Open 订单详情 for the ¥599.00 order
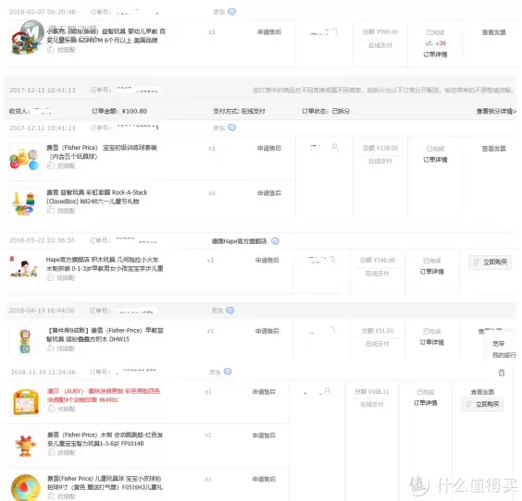 pyautogui.click(x=435, y=55)
